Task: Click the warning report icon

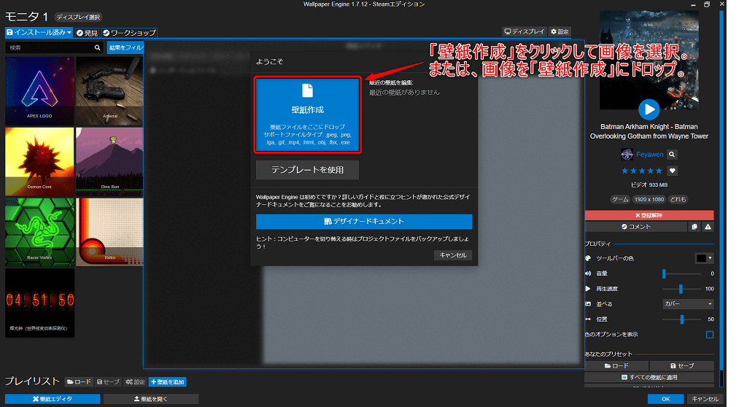Action: [x=708, y=227]
